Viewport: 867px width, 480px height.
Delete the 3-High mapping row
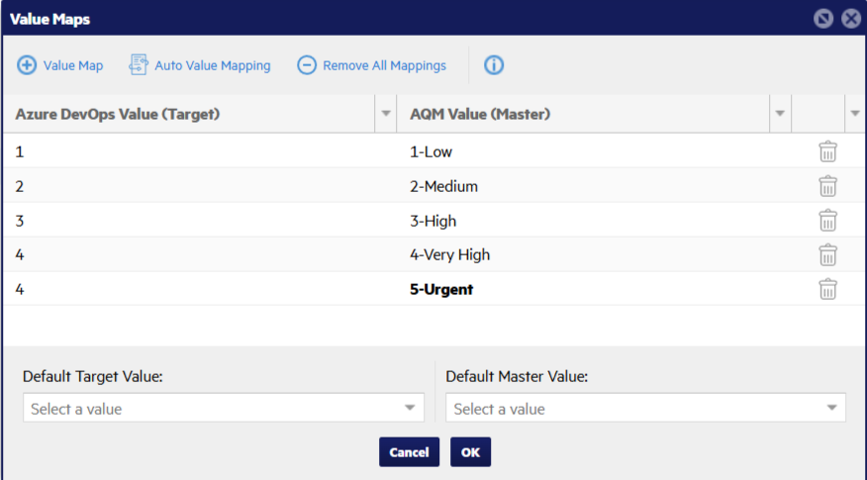827,221
